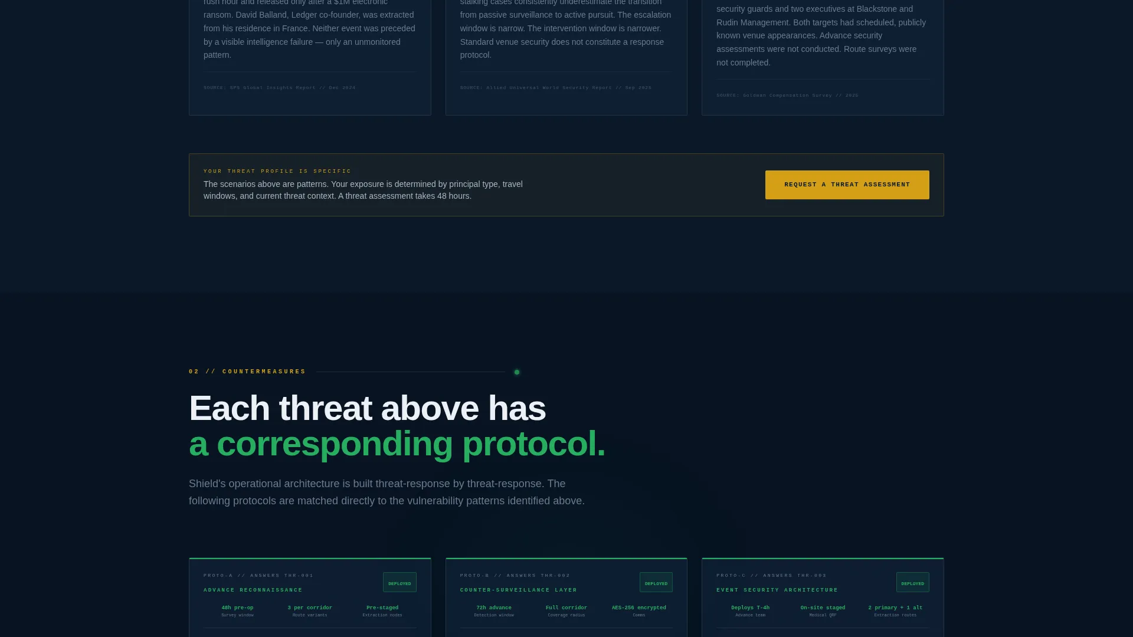Click the green 'a corresponding protocol.' heading line
Viewport: 1133px width, 637px height.
coord(397,444)
